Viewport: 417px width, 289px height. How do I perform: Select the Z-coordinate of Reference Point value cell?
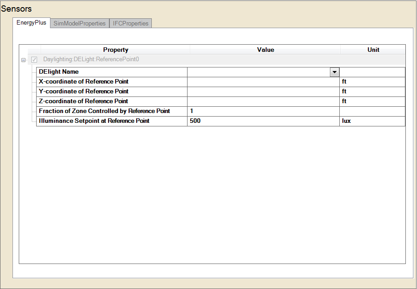coord(263,101)
